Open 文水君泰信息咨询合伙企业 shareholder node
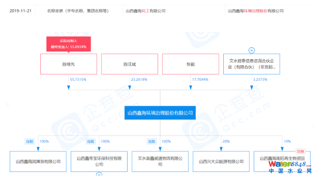 click(x=252, y=64)
